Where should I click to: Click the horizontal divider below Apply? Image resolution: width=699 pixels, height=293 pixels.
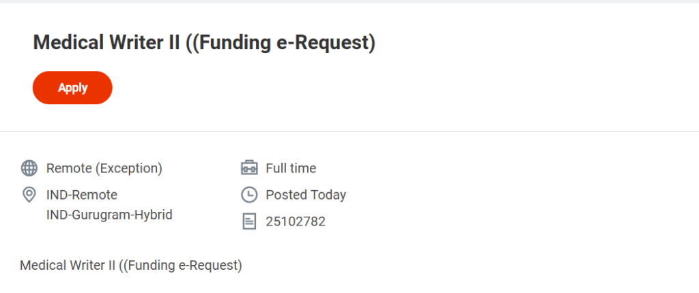click(x=349, y=131)
